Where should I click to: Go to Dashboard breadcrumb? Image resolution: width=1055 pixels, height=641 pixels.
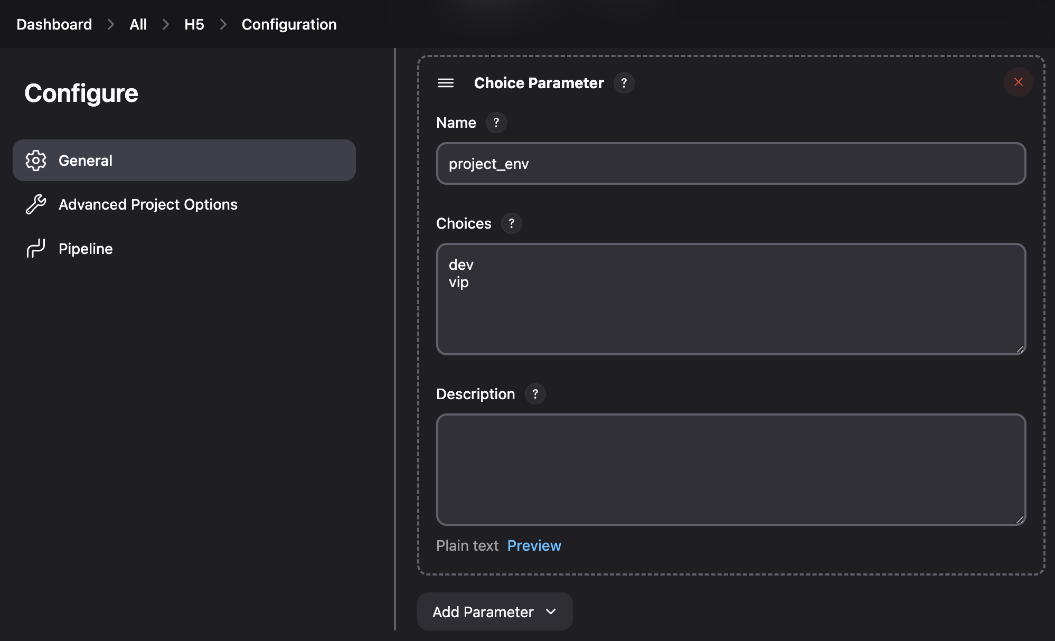tap(54, 24)
